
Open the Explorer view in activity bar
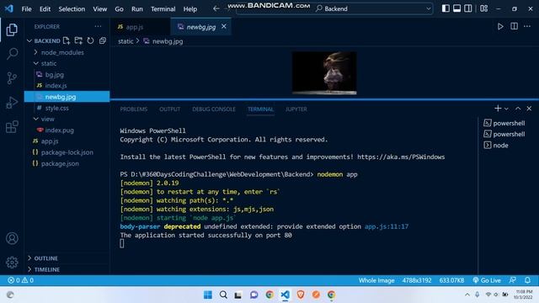[12, 30]
